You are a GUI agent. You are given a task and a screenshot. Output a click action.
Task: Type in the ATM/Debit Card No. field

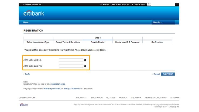point(71,60)
